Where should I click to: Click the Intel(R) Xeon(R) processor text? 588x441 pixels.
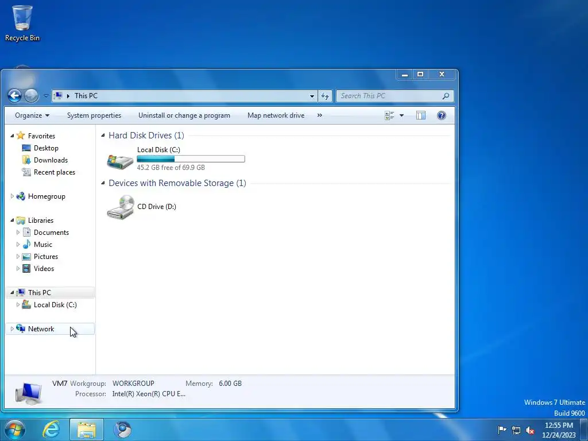pyautogui.click(x=149, y=394)
